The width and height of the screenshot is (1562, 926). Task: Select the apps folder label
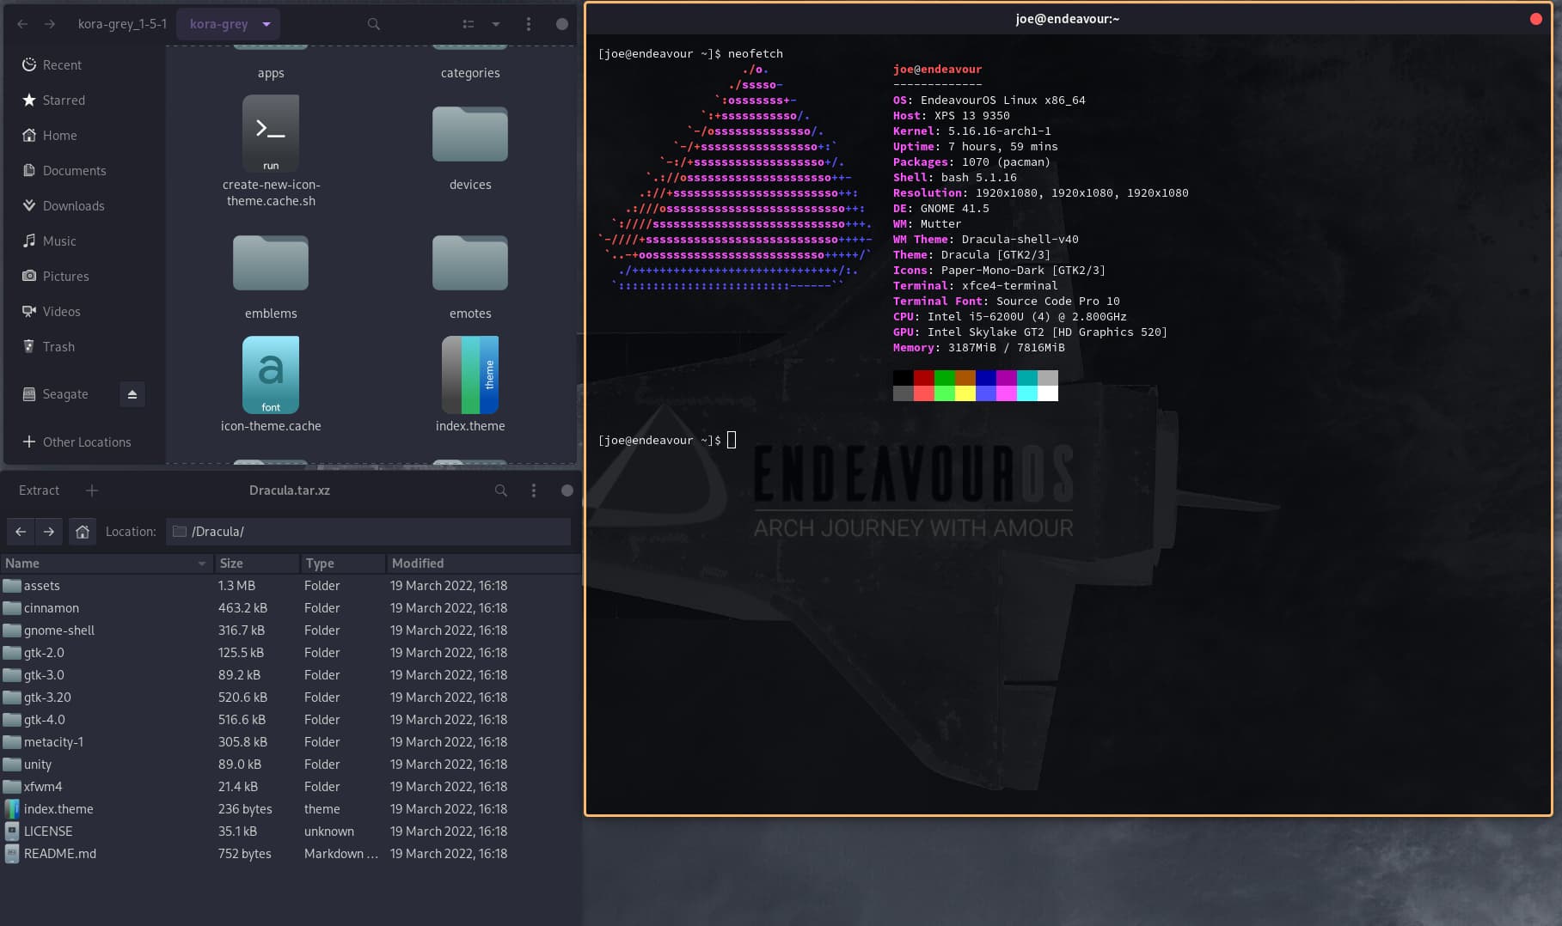click(271, 73)
